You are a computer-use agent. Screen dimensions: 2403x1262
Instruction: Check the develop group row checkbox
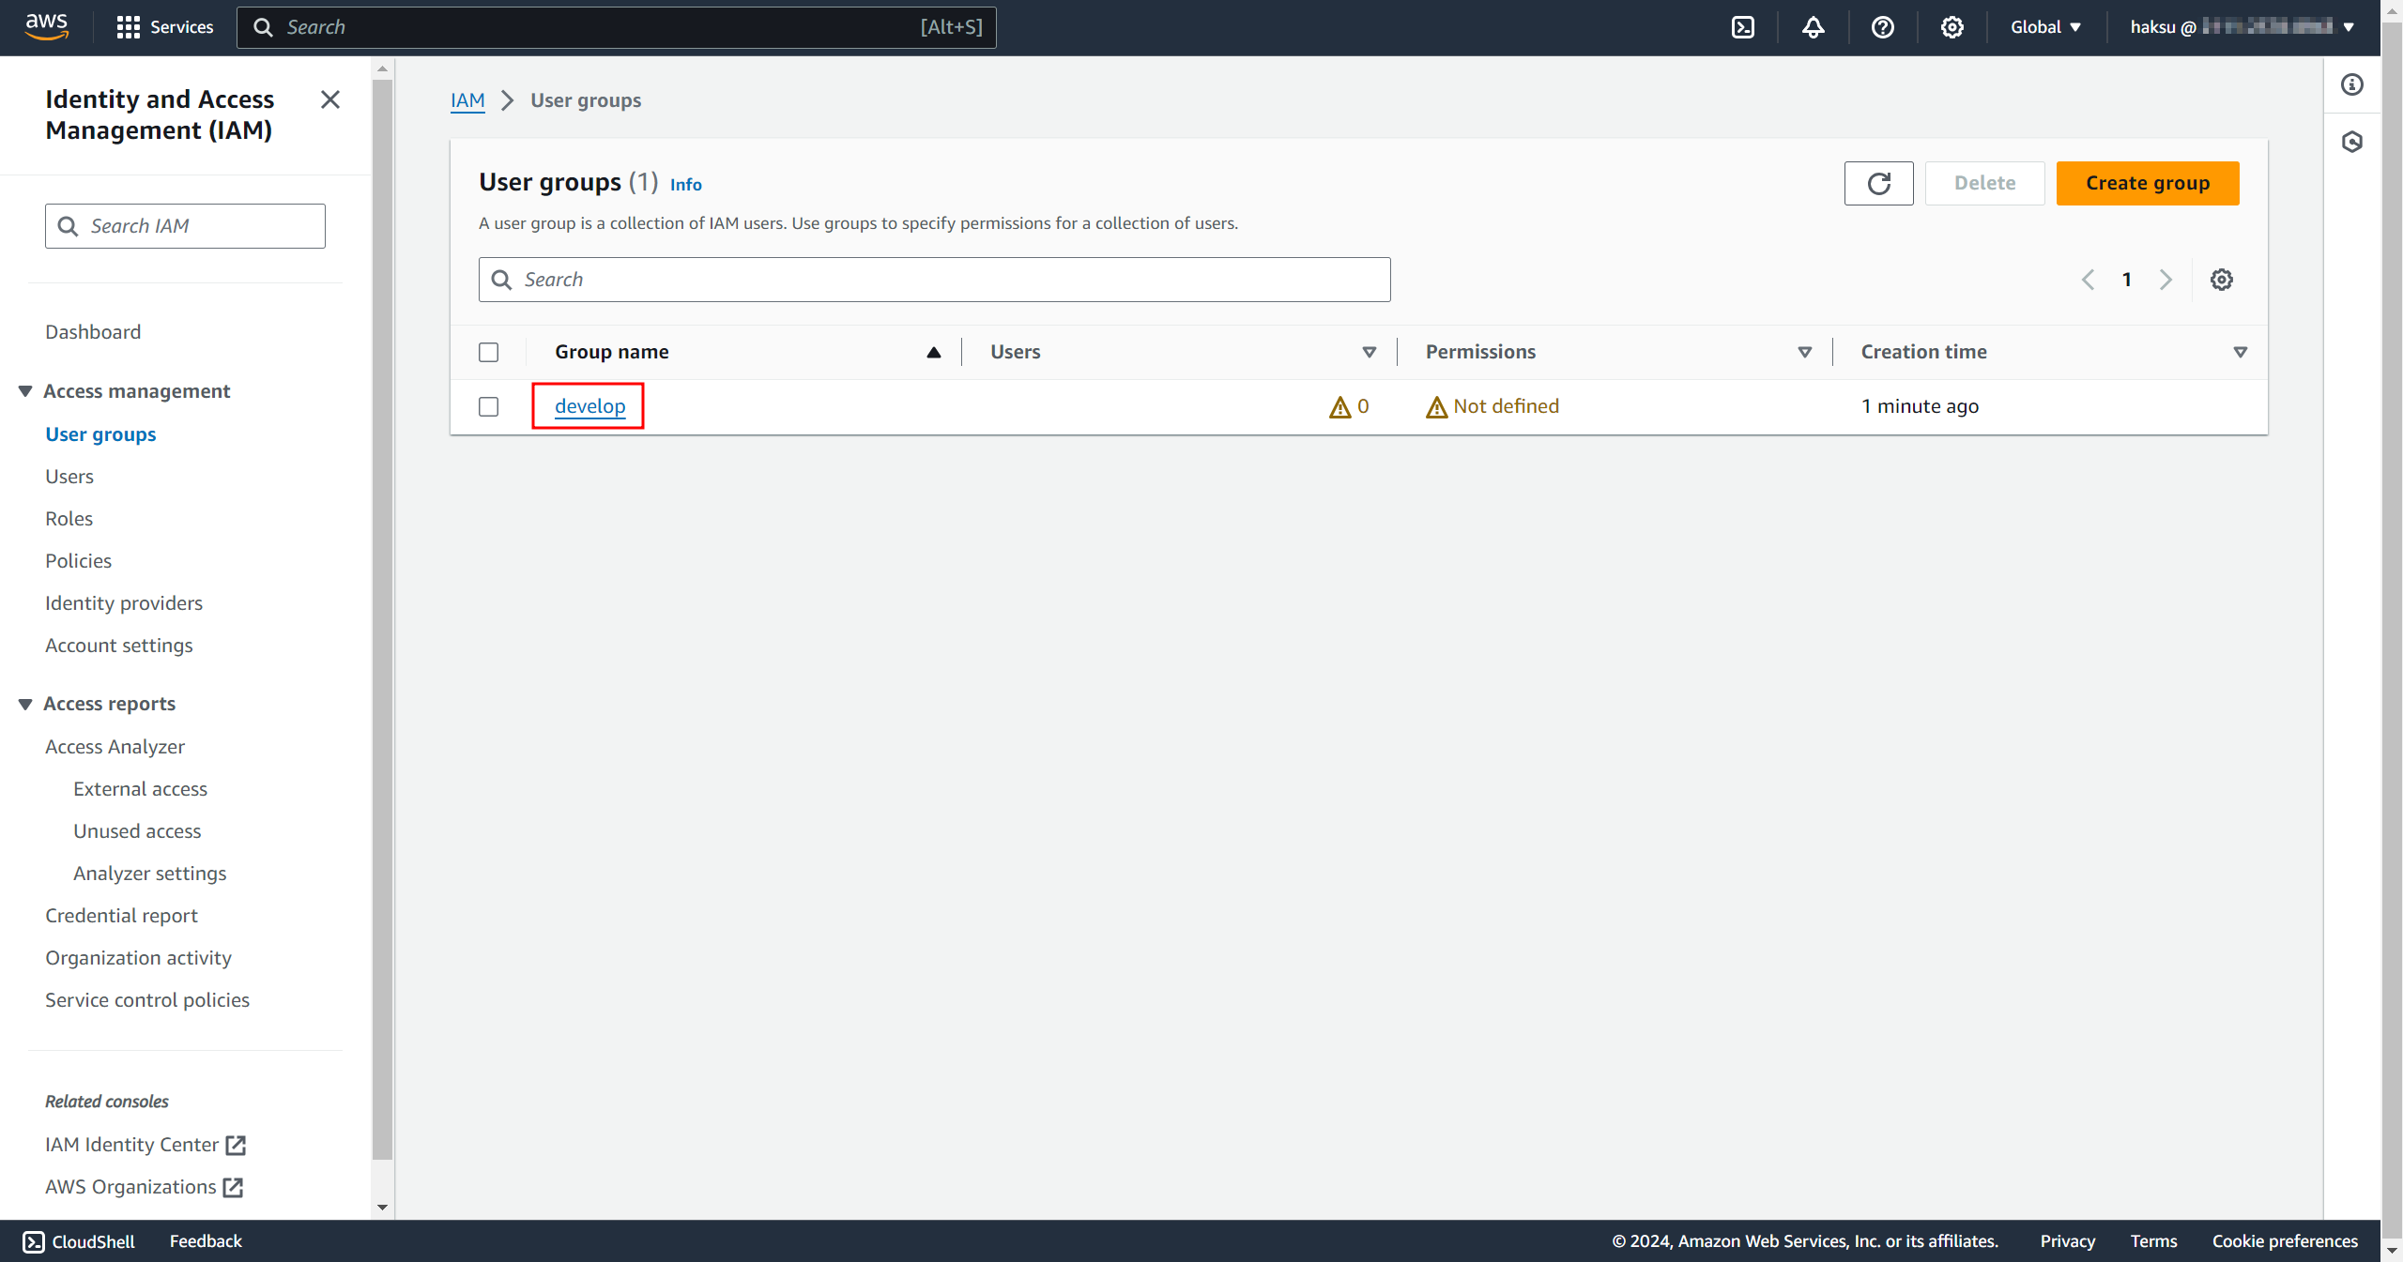(x=488, y=406)
